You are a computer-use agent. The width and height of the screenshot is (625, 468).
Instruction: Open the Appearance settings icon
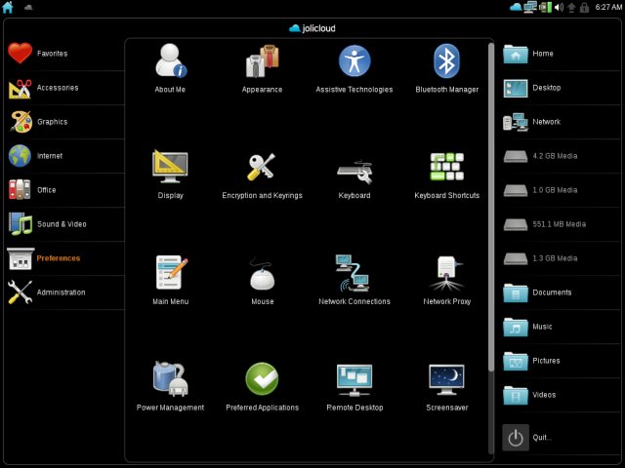262,62
